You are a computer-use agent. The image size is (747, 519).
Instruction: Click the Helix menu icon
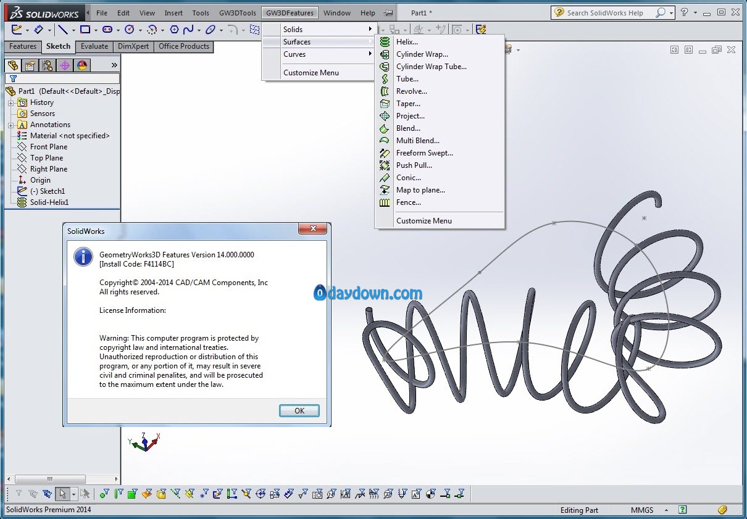pyautogui.click(x=385, y=42)
